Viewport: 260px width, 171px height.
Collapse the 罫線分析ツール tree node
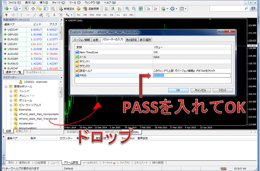pyautogui.click(x=6, y=86)
